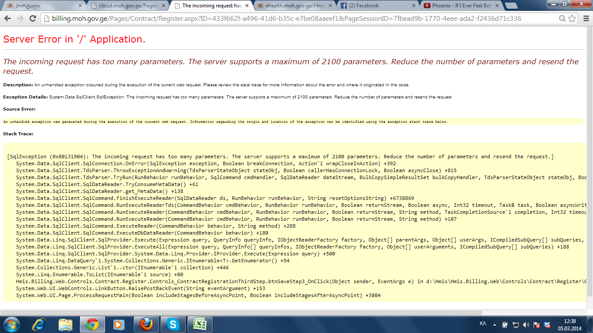
Task: Open Excel from the taskbar
Action: pyautogui.click(x=200, y=324)
